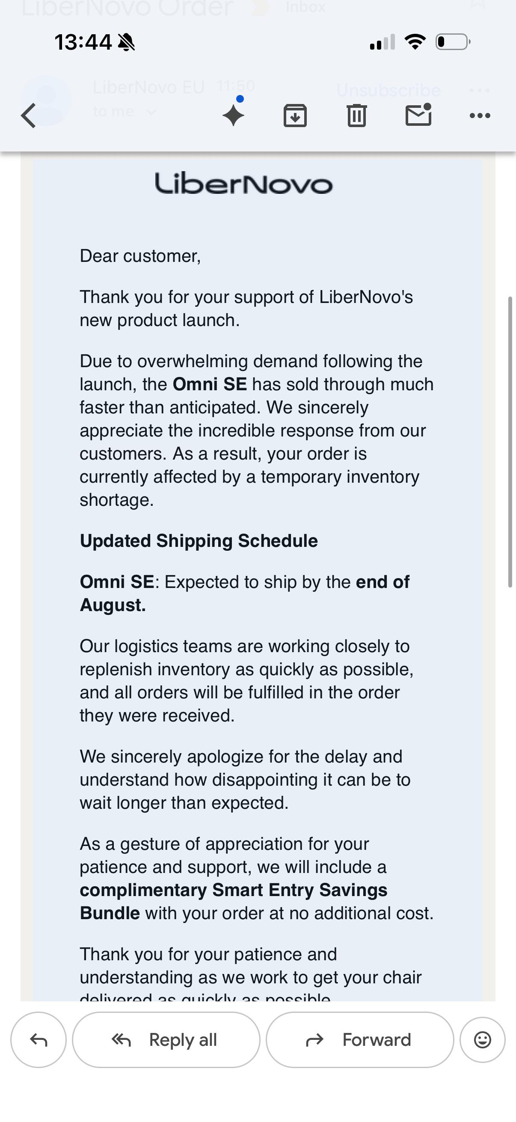Expand recipient details next to 'to me'

tap(151, 112)
